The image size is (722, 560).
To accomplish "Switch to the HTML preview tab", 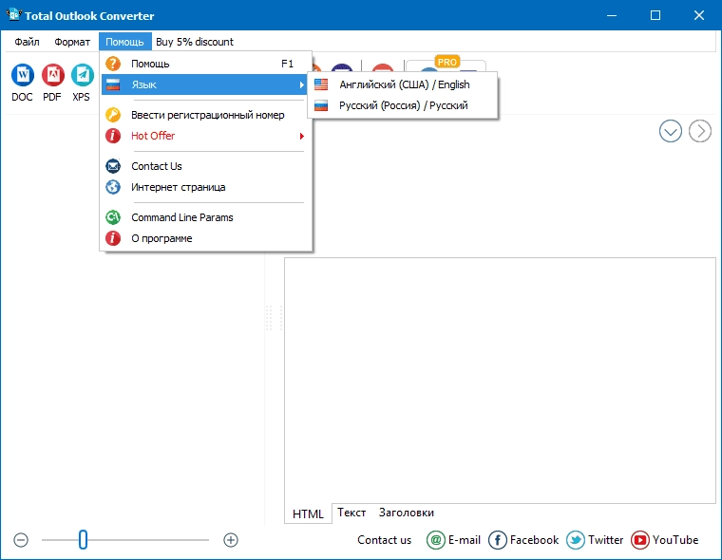I will [308, 513].
